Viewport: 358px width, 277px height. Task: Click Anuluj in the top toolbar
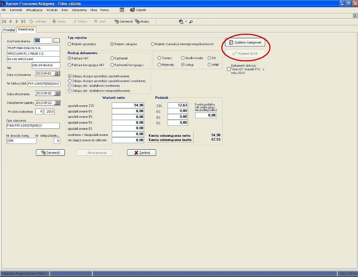[142, 22]
